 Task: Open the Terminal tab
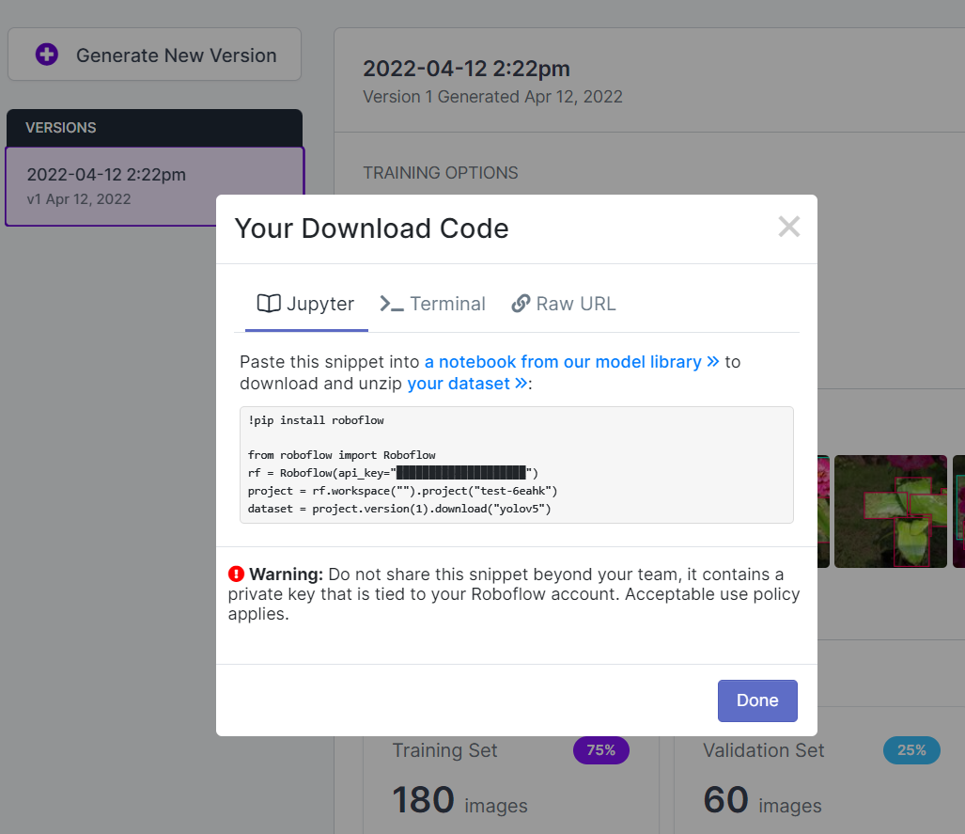[x=432, y=304]
